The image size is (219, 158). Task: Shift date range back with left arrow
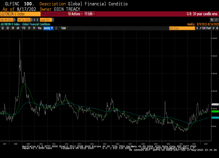click(35, 20)
